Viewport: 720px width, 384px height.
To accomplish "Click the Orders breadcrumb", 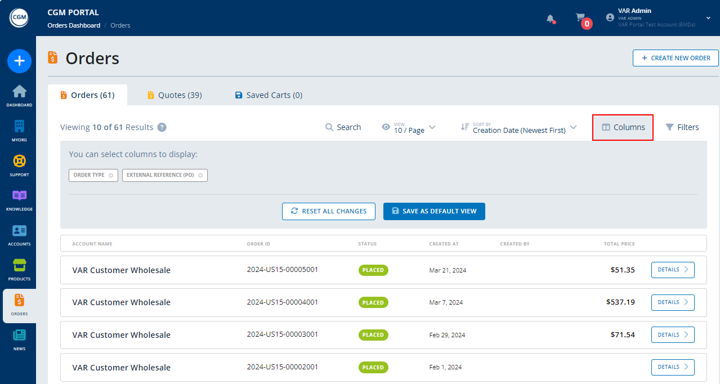I will [x=120, y=25].
